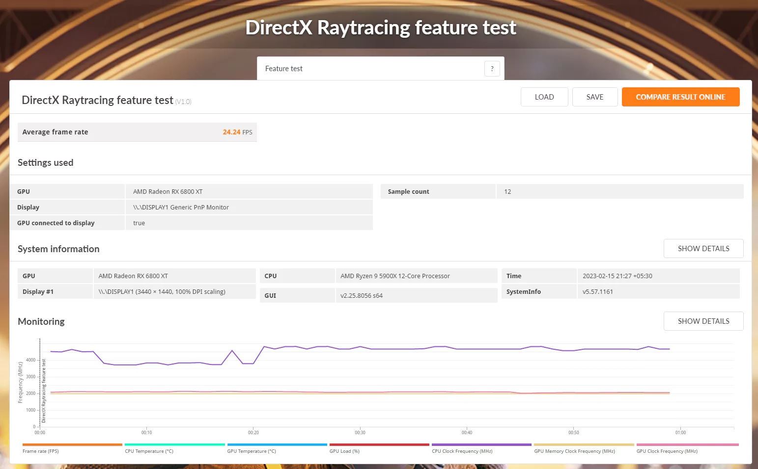The height and width of the screenshot is (469, 758).
Task: Click the question mark help icon
Action: click(492, 69)
